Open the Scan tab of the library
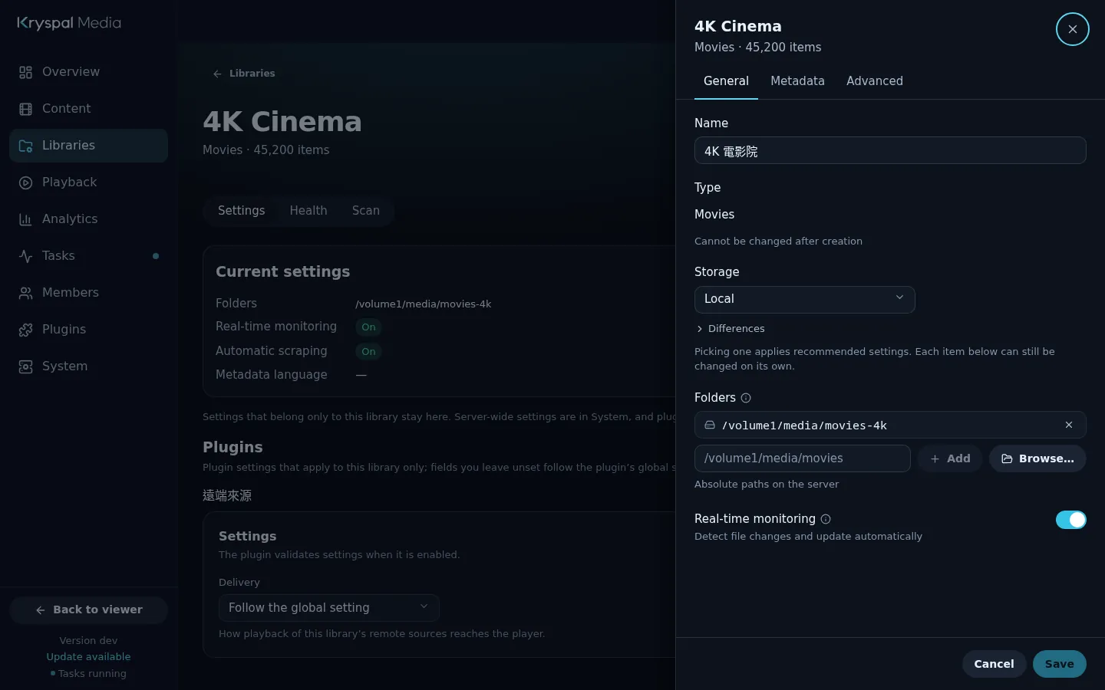 click(x=366, y=211)
